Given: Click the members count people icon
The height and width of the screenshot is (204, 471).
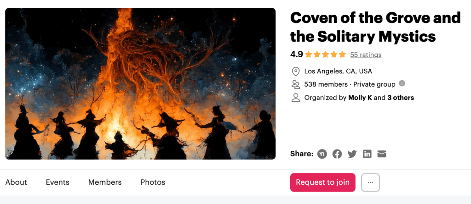Looking at the screenshot, I should point(296,84).
